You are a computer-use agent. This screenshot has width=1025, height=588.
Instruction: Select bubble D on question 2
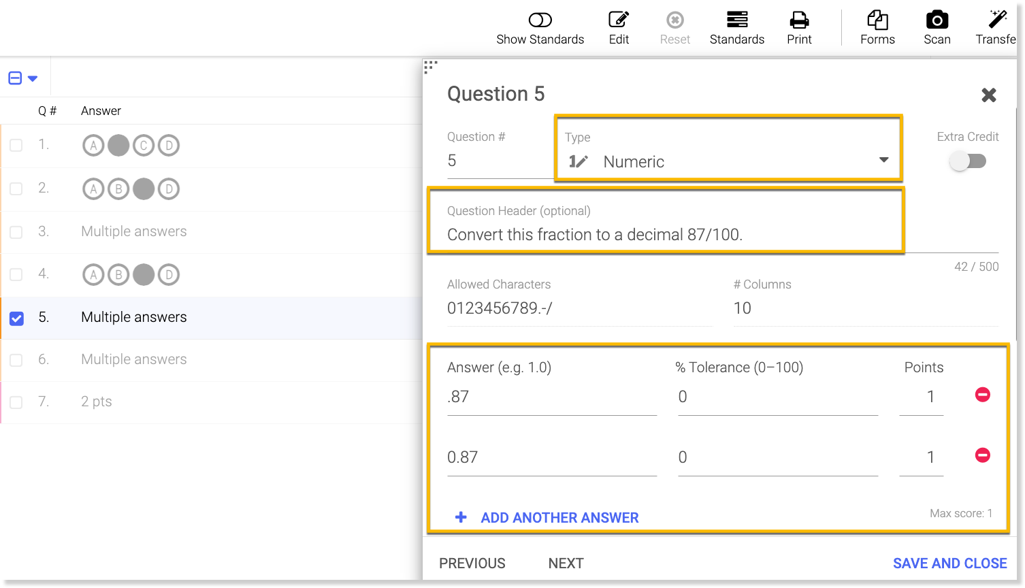tap(169, 189)
